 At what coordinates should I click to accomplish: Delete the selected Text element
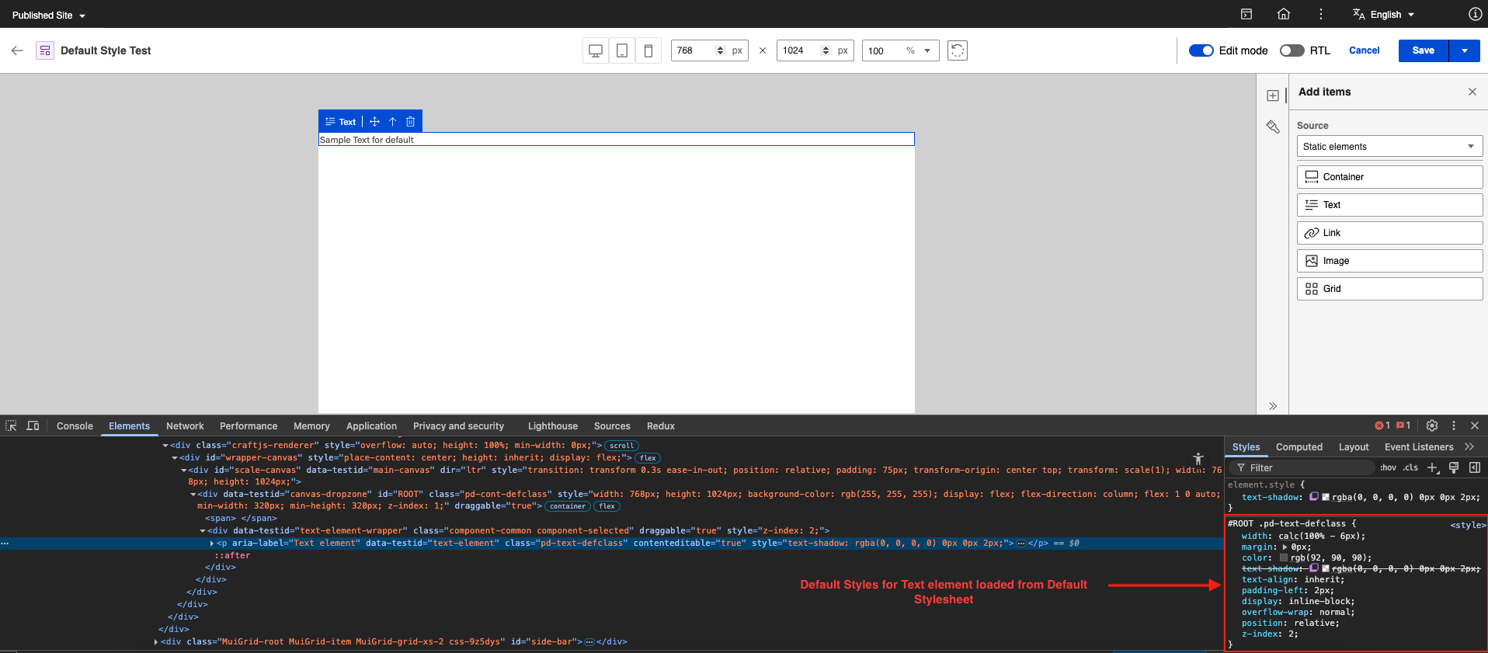point(411,122)
